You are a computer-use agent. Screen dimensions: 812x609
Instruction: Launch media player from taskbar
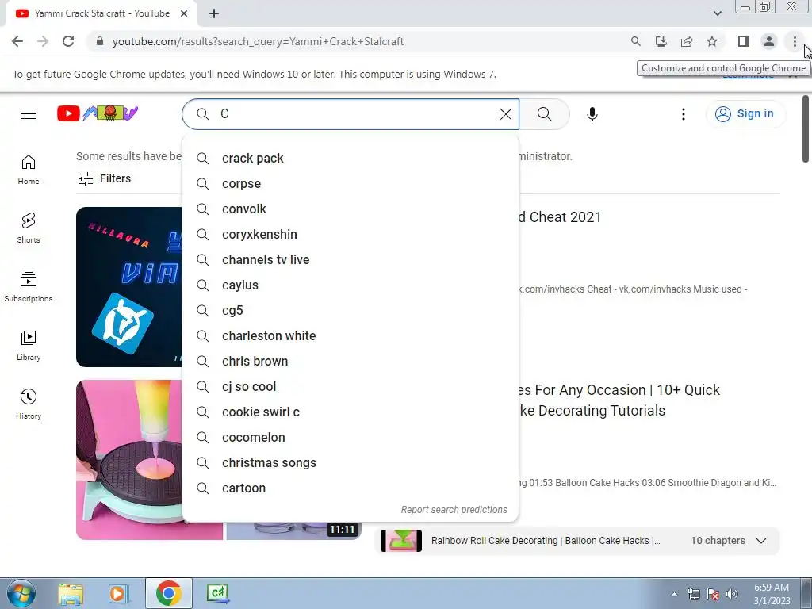coord(118,593)
